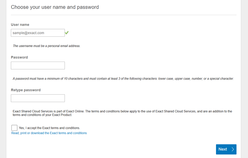Click the 'Choose your user name and password' heading

pyautogui.click(x=55, y=7)
